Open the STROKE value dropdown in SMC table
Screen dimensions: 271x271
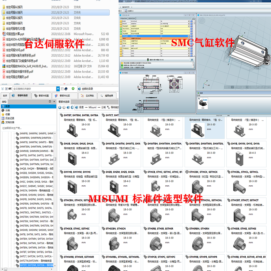(189, 36)
